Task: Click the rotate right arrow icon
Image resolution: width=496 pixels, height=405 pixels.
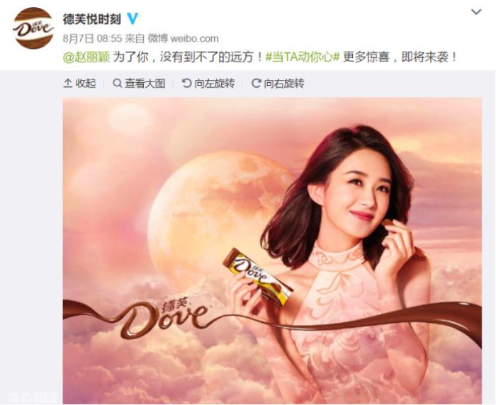Action: (x=257, y=84)
